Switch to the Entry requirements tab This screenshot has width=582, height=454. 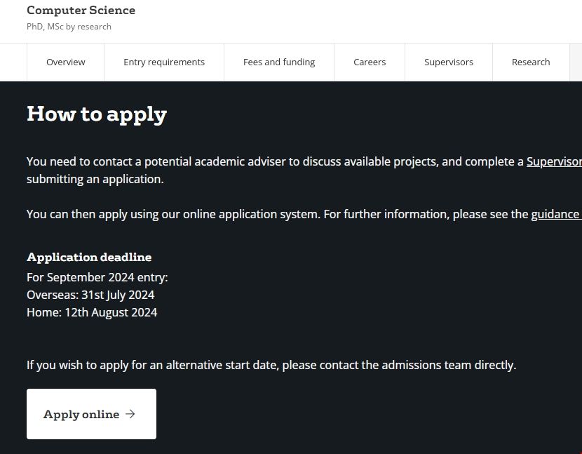[164, 62]
